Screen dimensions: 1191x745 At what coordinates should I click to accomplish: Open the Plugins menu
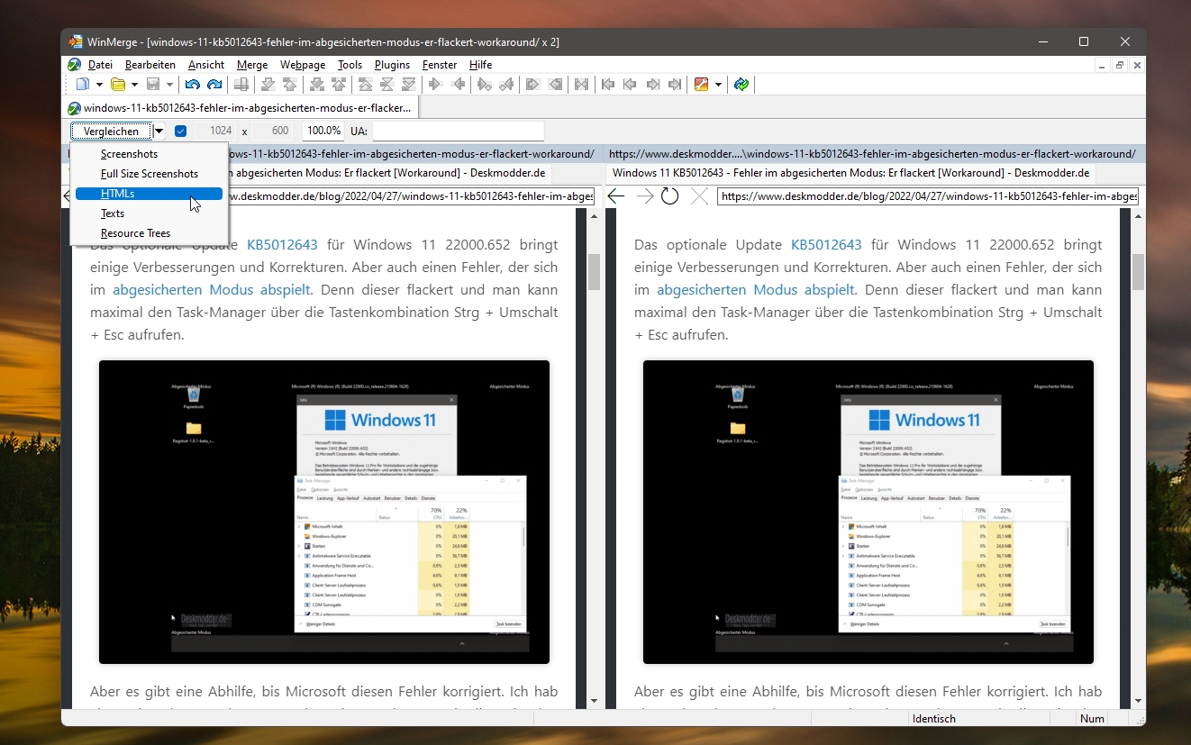(392, 65)
